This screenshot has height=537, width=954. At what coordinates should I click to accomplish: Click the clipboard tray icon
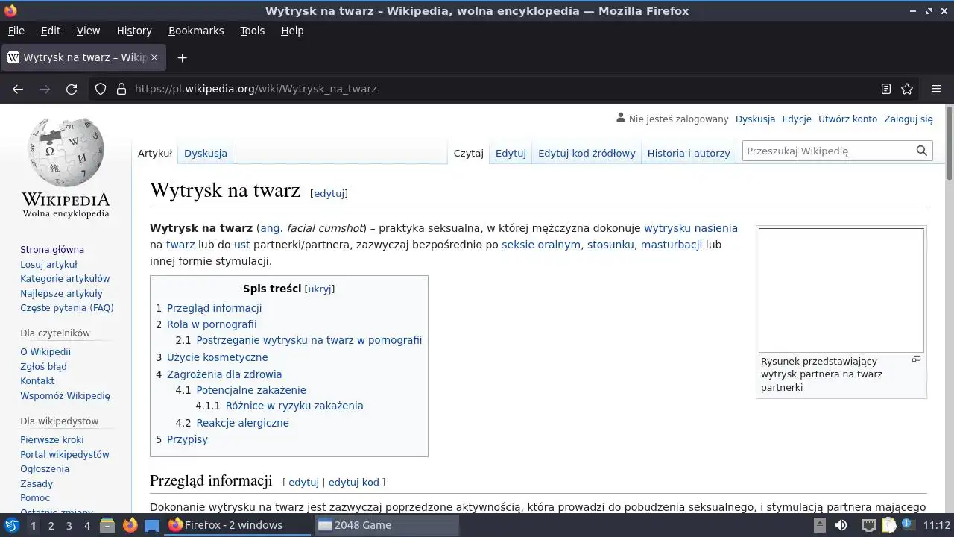pos(888,525)
